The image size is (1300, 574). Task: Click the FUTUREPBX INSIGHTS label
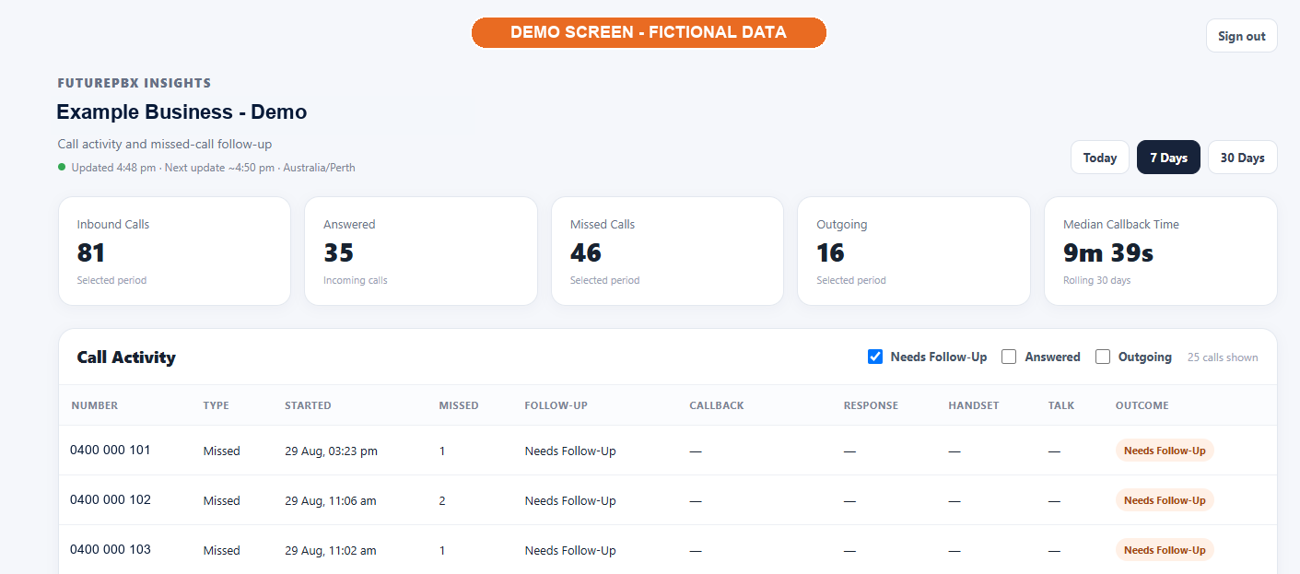135,83
